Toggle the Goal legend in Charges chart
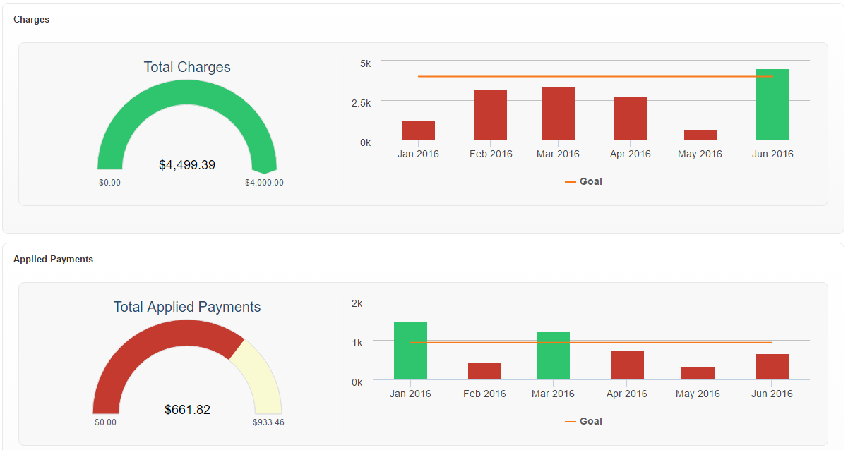 pyautogui.click(x=584, y=182)
